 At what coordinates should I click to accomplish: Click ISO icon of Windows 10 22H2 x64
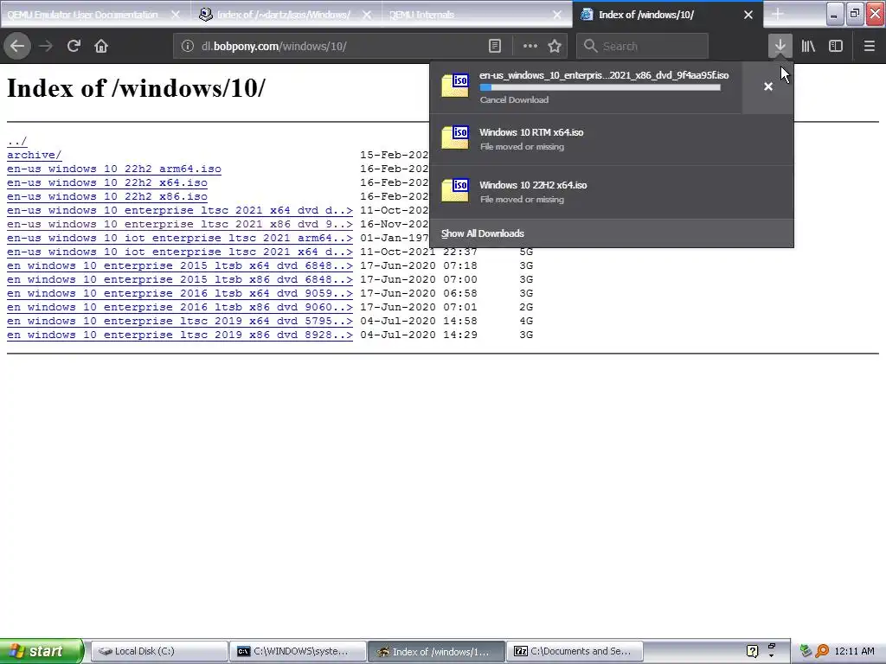455,191
